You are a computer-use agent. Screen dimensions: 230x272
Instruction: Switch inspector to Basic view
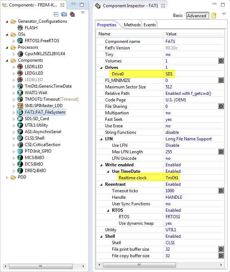(178, 16)
